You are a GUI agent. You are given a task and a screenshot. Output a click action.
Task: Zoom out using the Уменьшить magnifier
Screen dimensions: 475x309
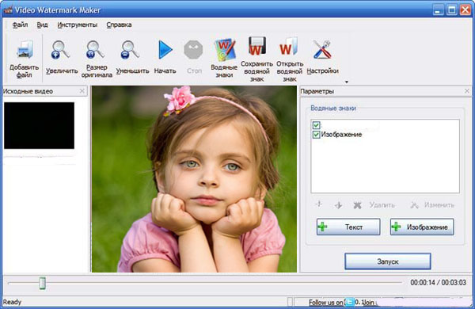tap(130, 49)
